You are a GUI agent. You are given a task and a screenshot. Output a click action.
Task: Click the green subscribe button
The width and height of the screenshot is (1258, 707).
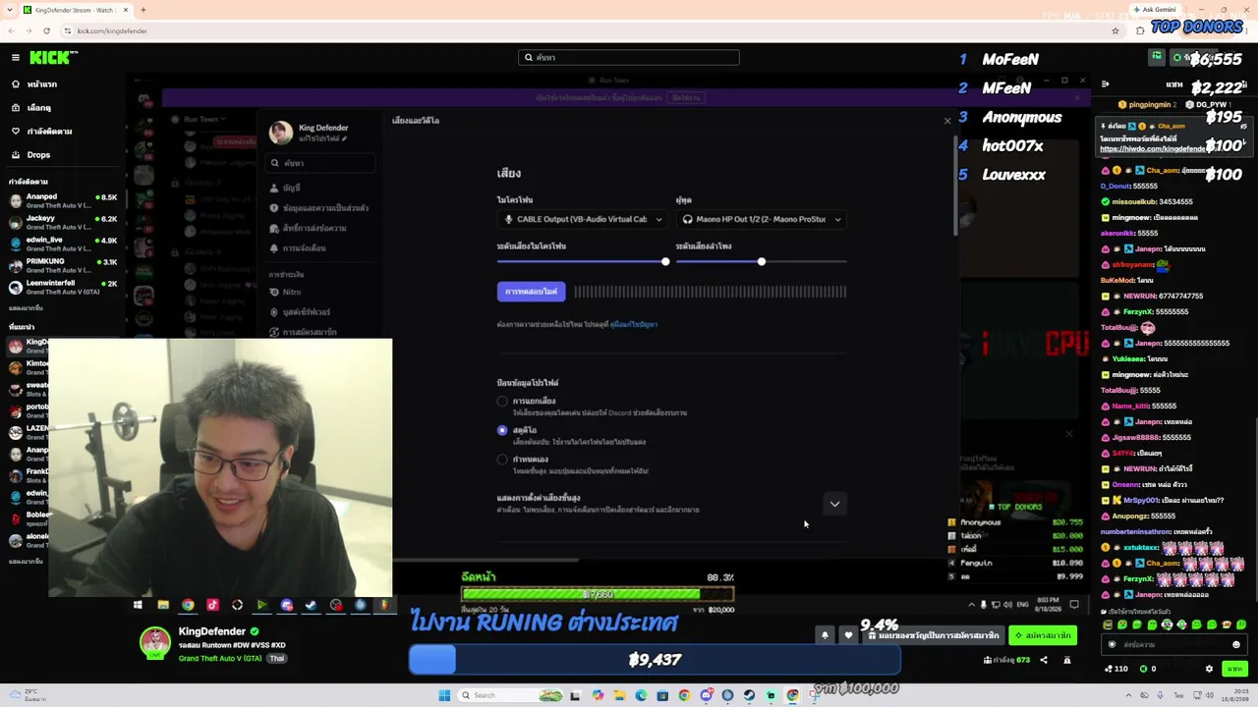pos(1043,635)
